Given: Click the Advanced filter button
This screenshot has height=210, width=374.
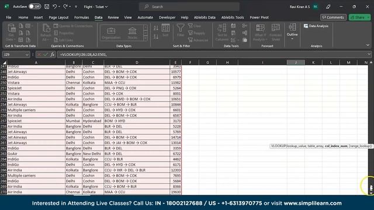Looking at the screenshot, I should coord(198,40).
